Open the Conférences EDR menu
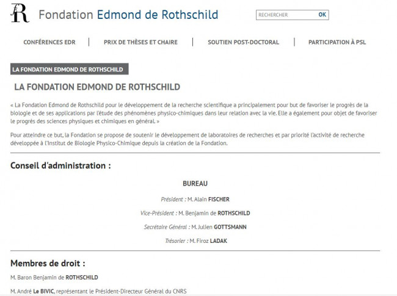 coord(49,42)
